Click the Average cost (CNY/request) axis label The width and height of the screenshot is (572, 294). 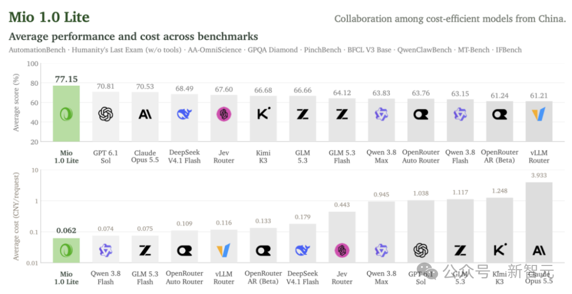(16, 216)
